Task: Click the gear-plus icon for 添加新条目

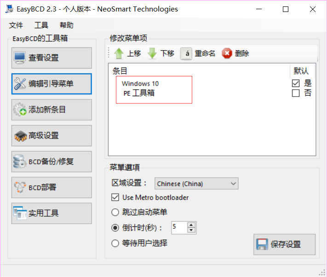Action: pyautogui.click(x=20, y=110)
